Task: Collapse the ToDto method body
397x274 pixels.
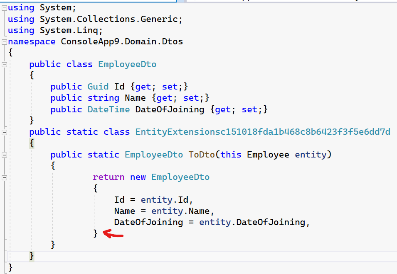Action: [4, 155]
